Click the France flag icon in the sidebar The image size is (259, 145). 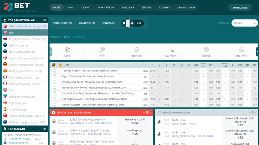pyautogui.click(x=5, y=77)
